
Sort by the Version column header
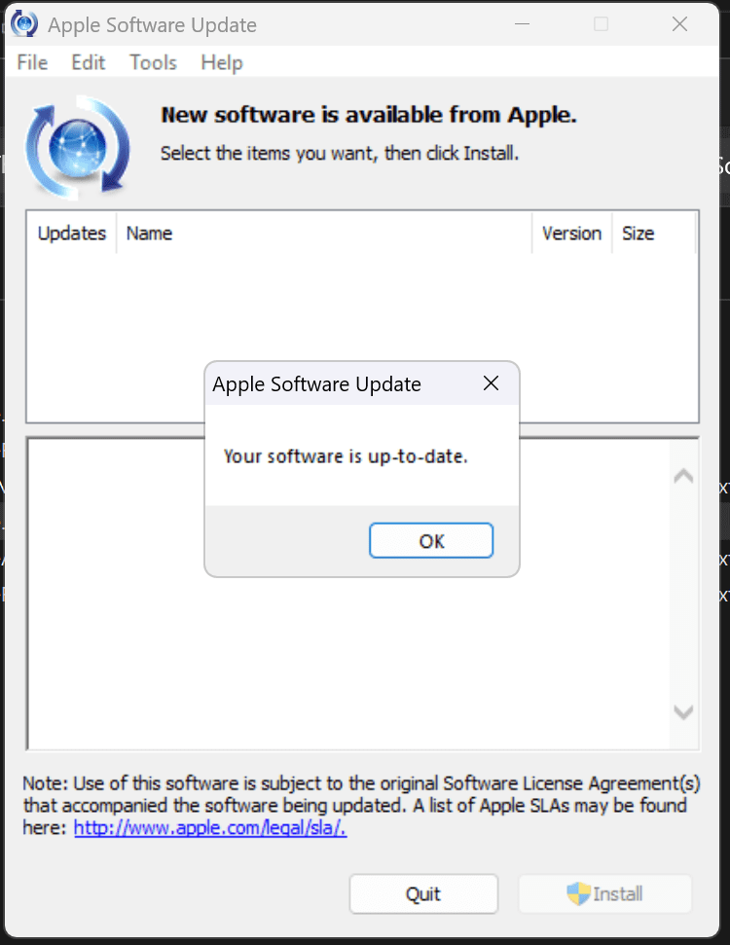(x=572, y=233)
